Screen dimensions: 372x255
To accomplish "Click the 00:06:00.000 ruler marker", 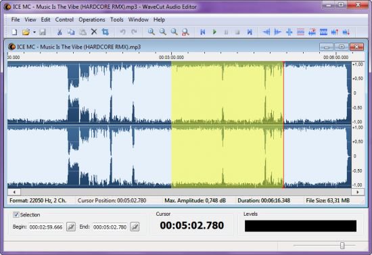I will pyautogui.click(x=335, y=57).
